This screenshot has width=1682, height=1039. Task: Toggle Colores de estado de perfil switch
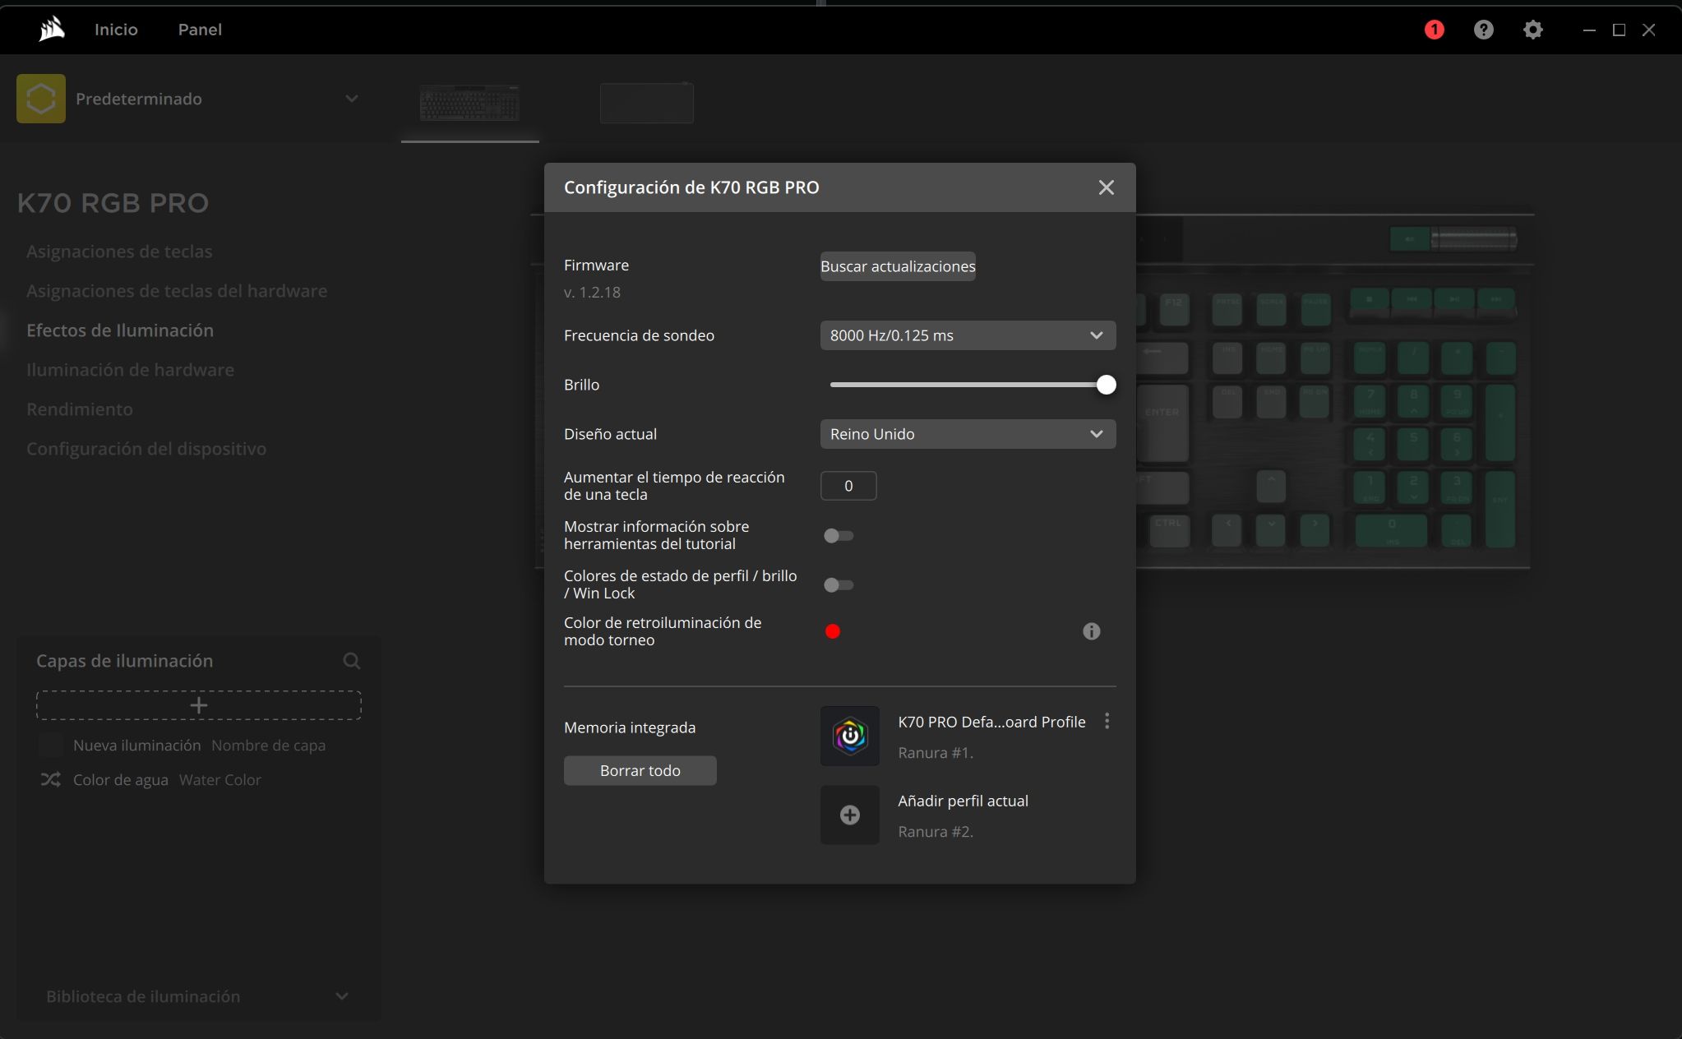coord(839,585)
